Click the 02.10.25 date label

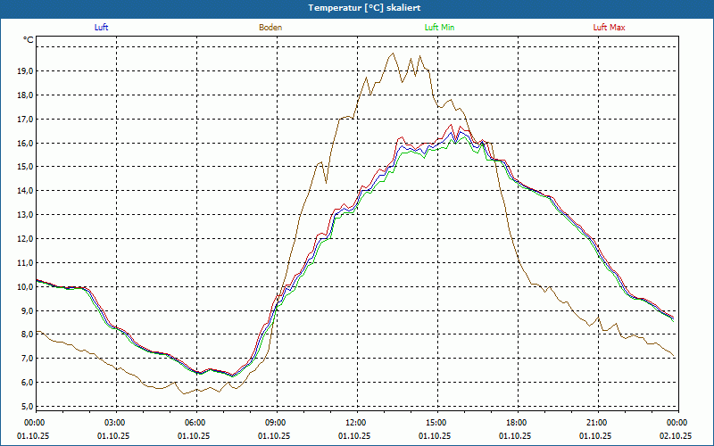(x=676, y=436)
